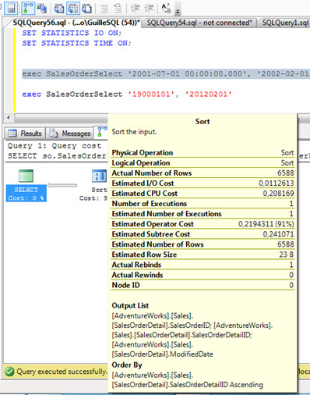This screenshot has height=395, width=310.
Task: Toggle Include Actual Execution Plan icon
Action: pyautogui.click(x=28, y=9)
